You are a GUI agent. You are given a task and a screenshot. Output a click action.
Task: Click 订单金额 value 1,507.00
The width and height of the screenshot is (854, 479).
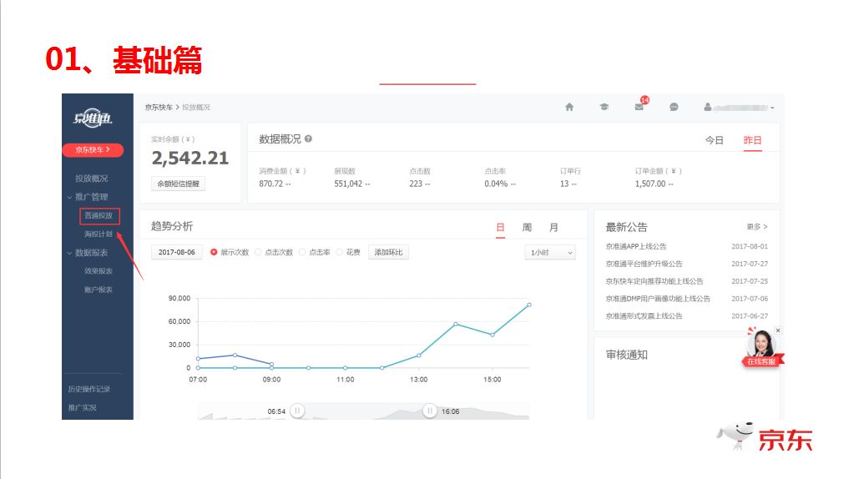[650, 184]
